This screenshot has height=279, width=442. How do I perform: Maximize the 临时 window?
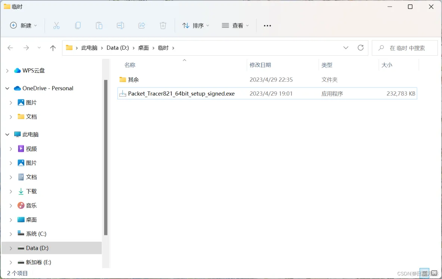point(410,7)
